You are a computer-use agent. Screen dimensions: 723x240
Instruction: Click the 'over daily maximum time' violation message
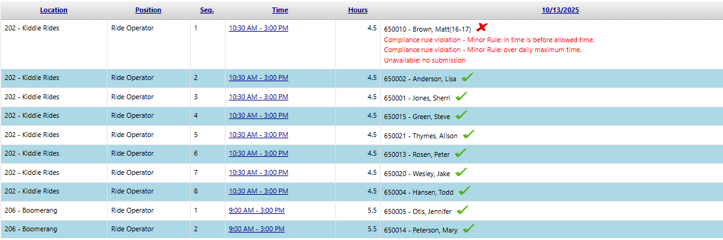coord(482,50)
